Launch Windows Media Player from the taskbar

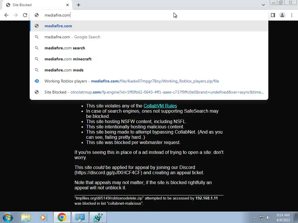43,217
